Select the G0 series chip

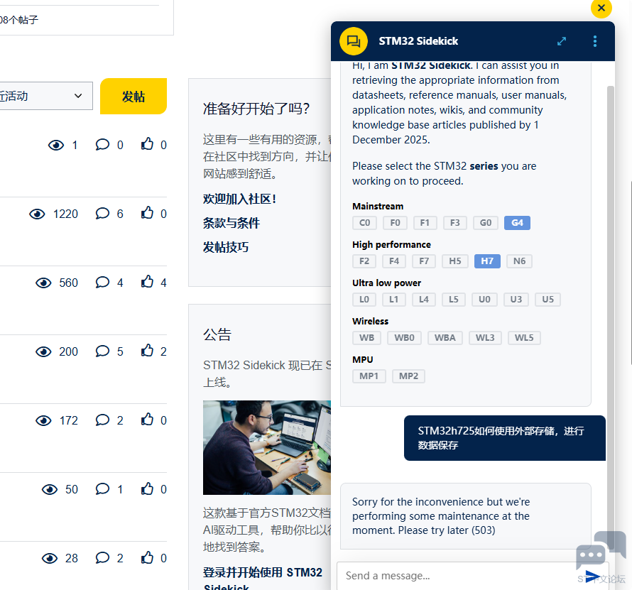coord(485,223)
